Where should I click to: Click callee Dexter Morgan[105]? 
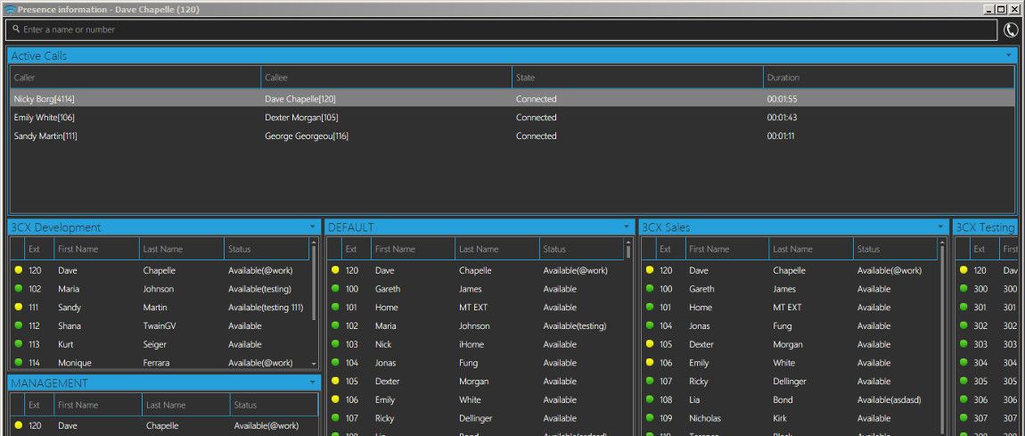pos(301,118)
